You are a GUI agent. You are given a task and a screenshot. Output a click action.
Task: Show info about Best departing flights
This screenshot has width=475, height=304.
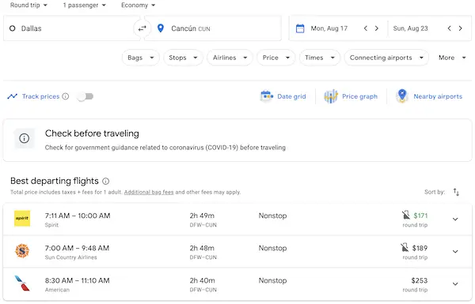click(106, 182)
